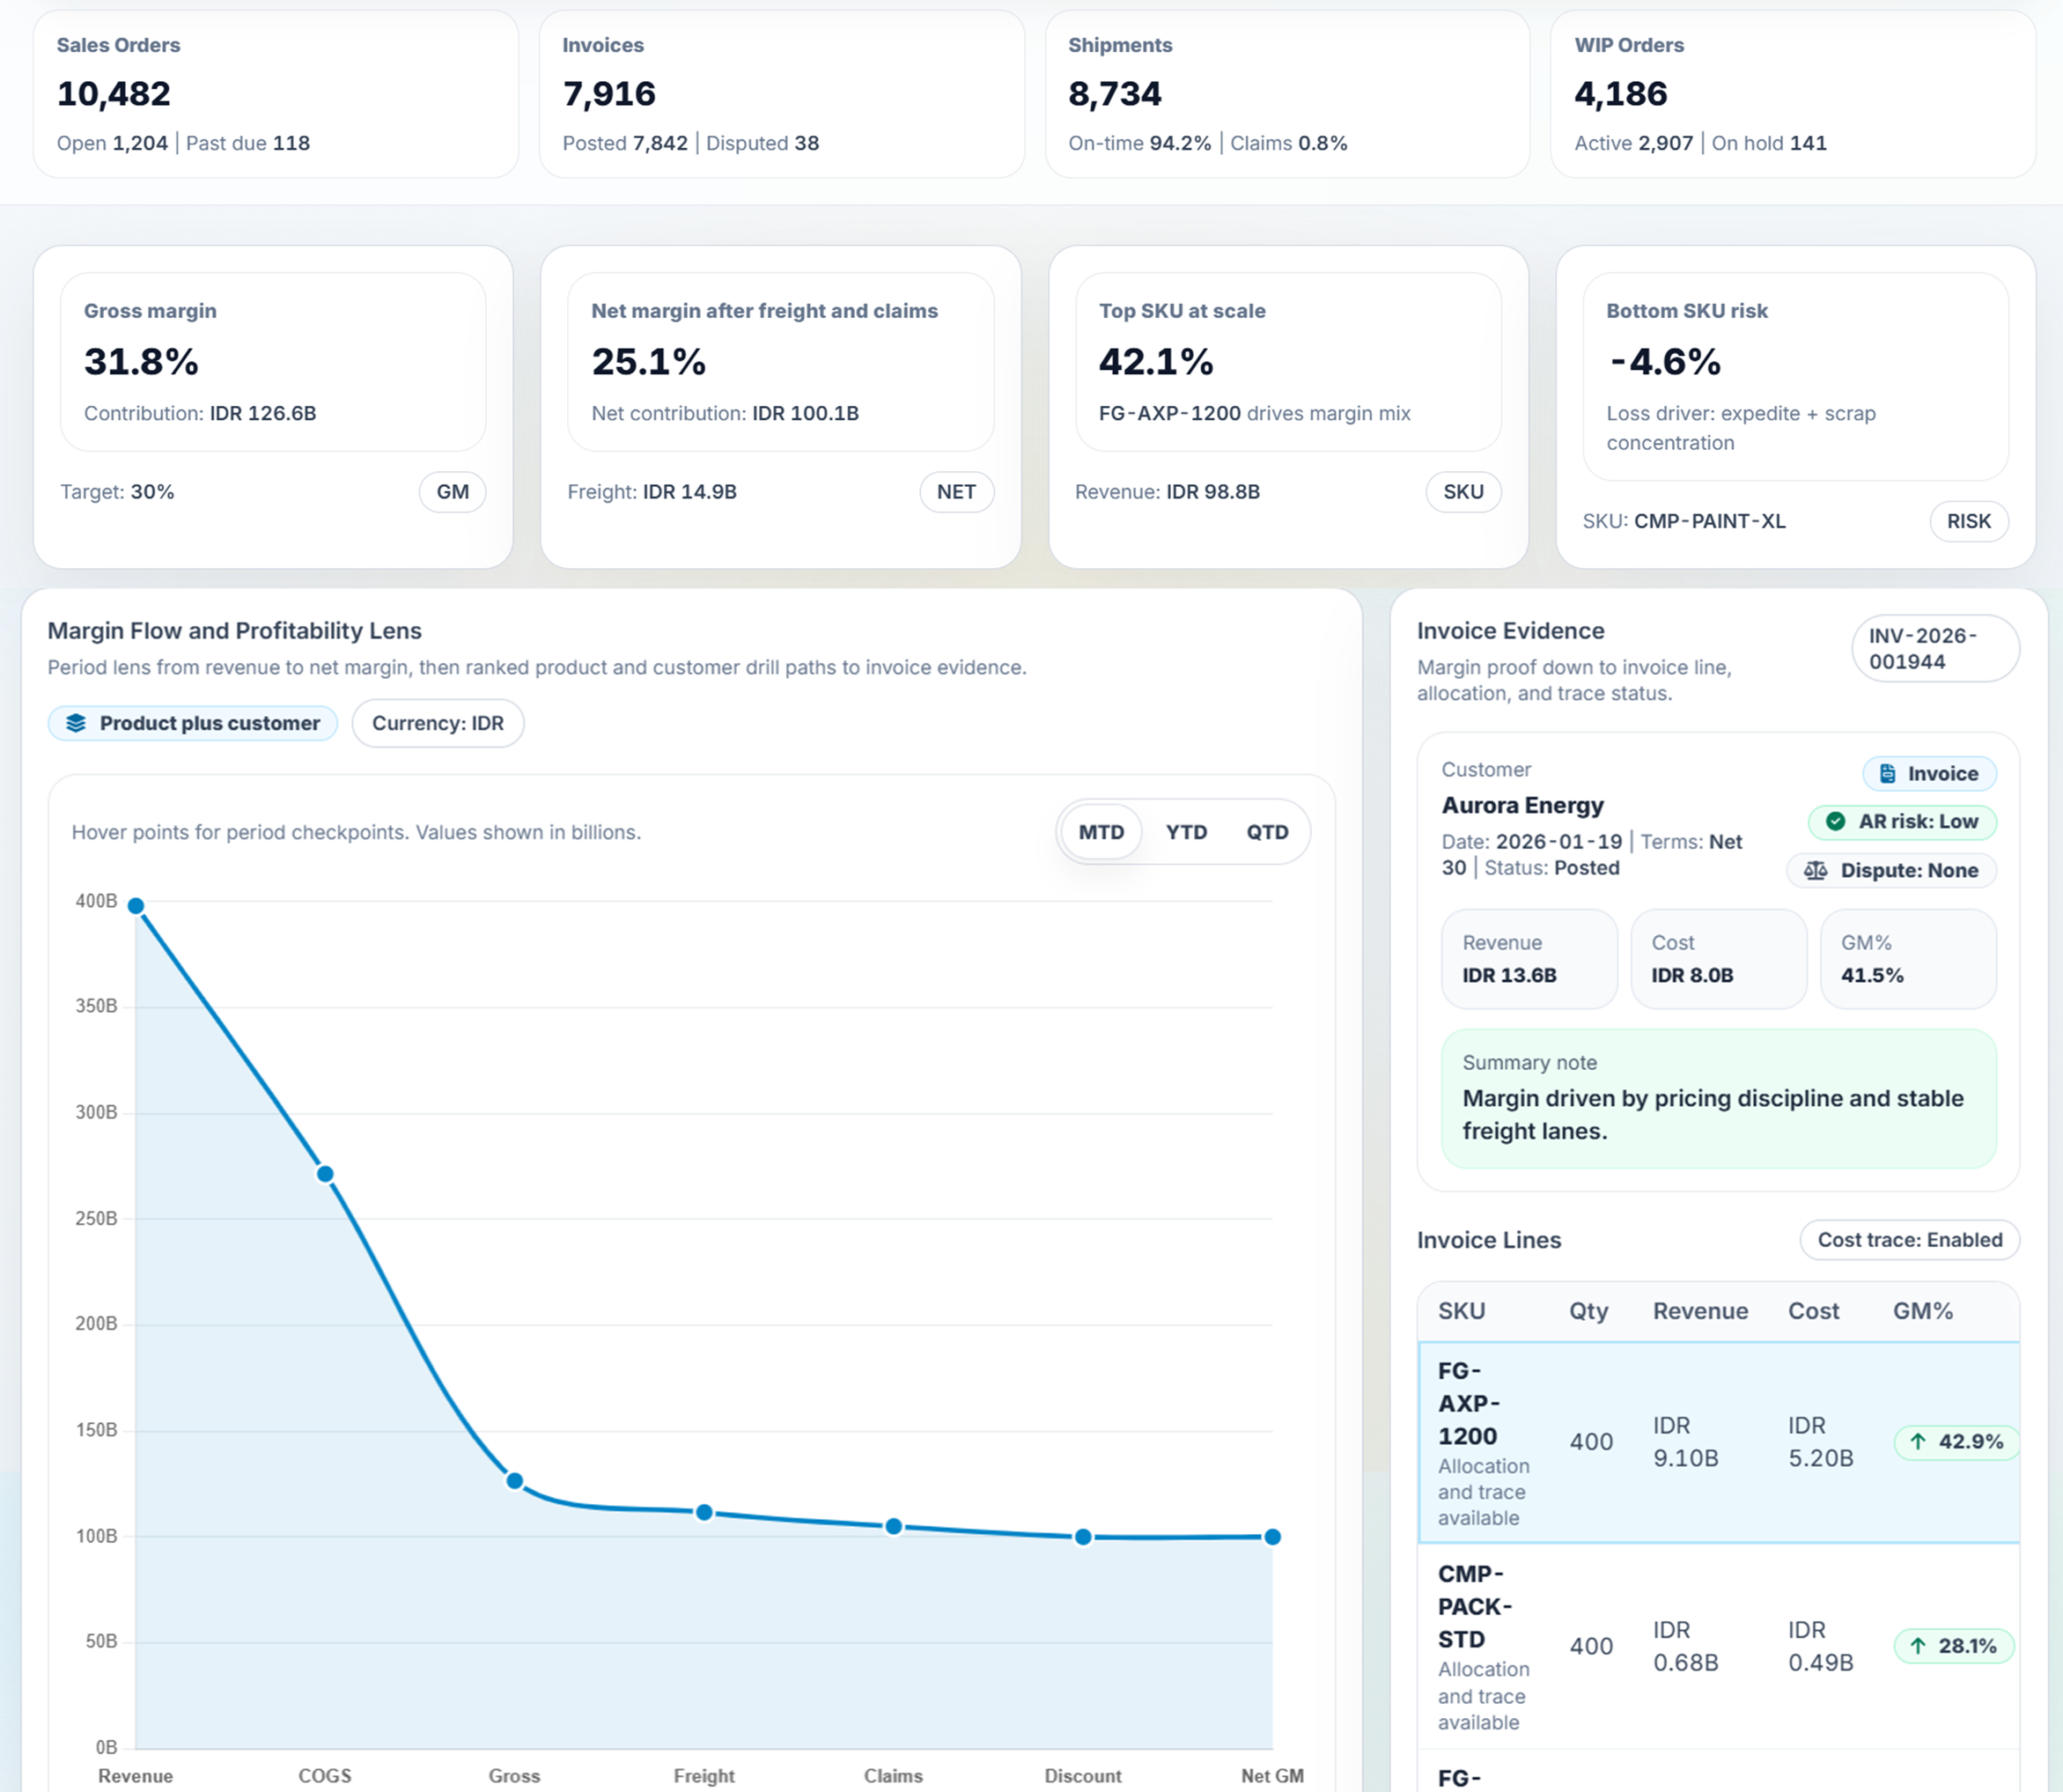Image resolution: width=2063 pixels, height=1792 pixels.
Task: Click the COGS data point on chart
Action: click(x=325, y=1174)
